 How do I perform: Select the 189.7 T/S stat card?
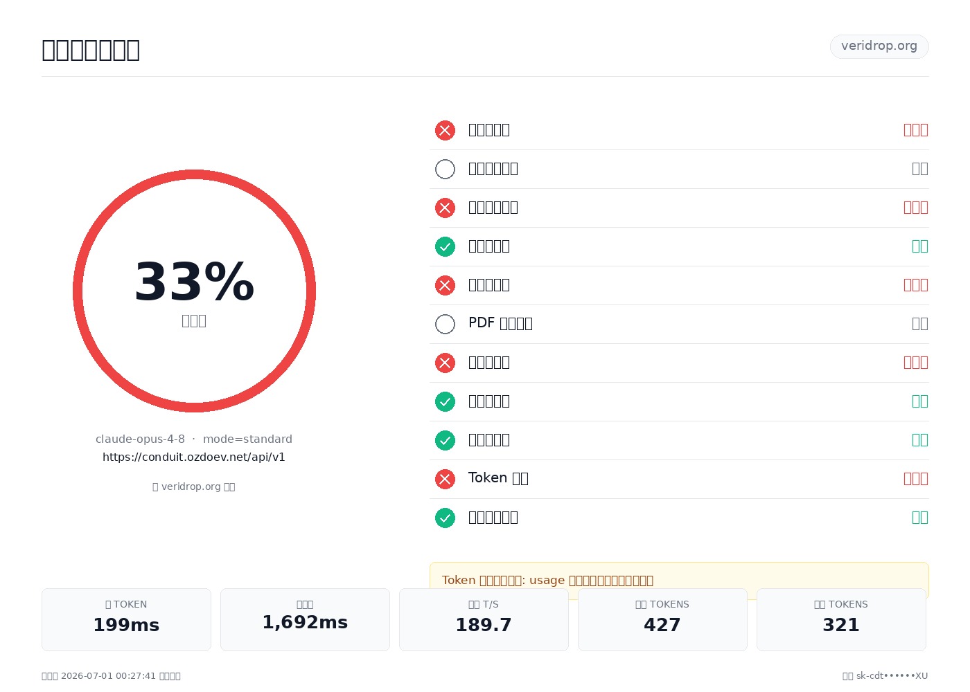tap(484, 619)
